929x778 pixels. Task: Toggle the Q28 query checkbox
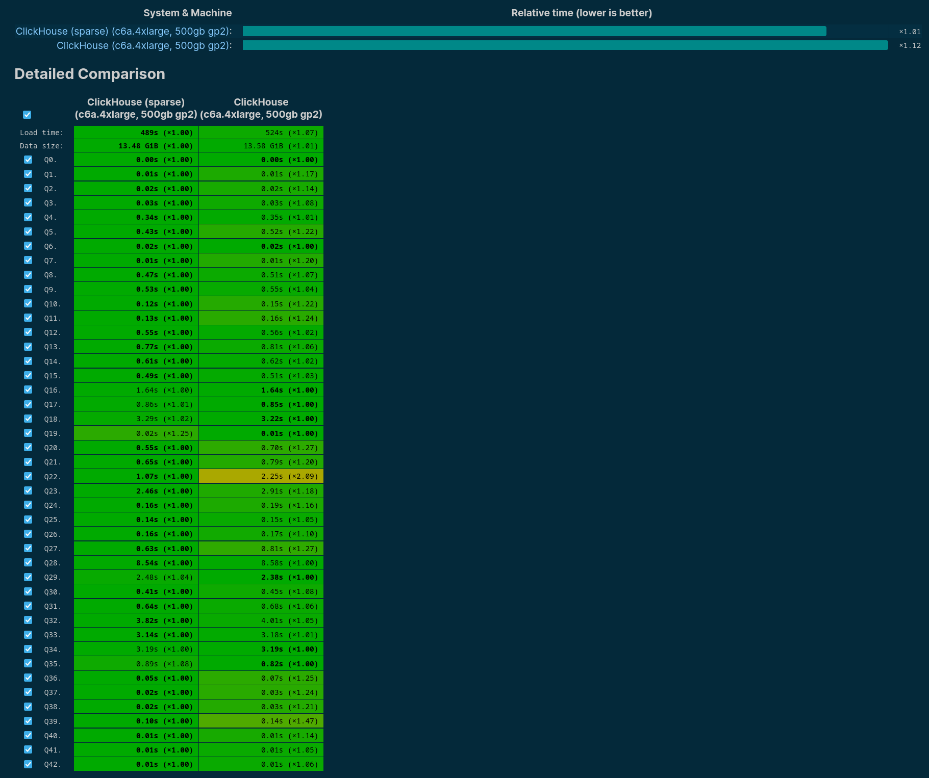28,562
